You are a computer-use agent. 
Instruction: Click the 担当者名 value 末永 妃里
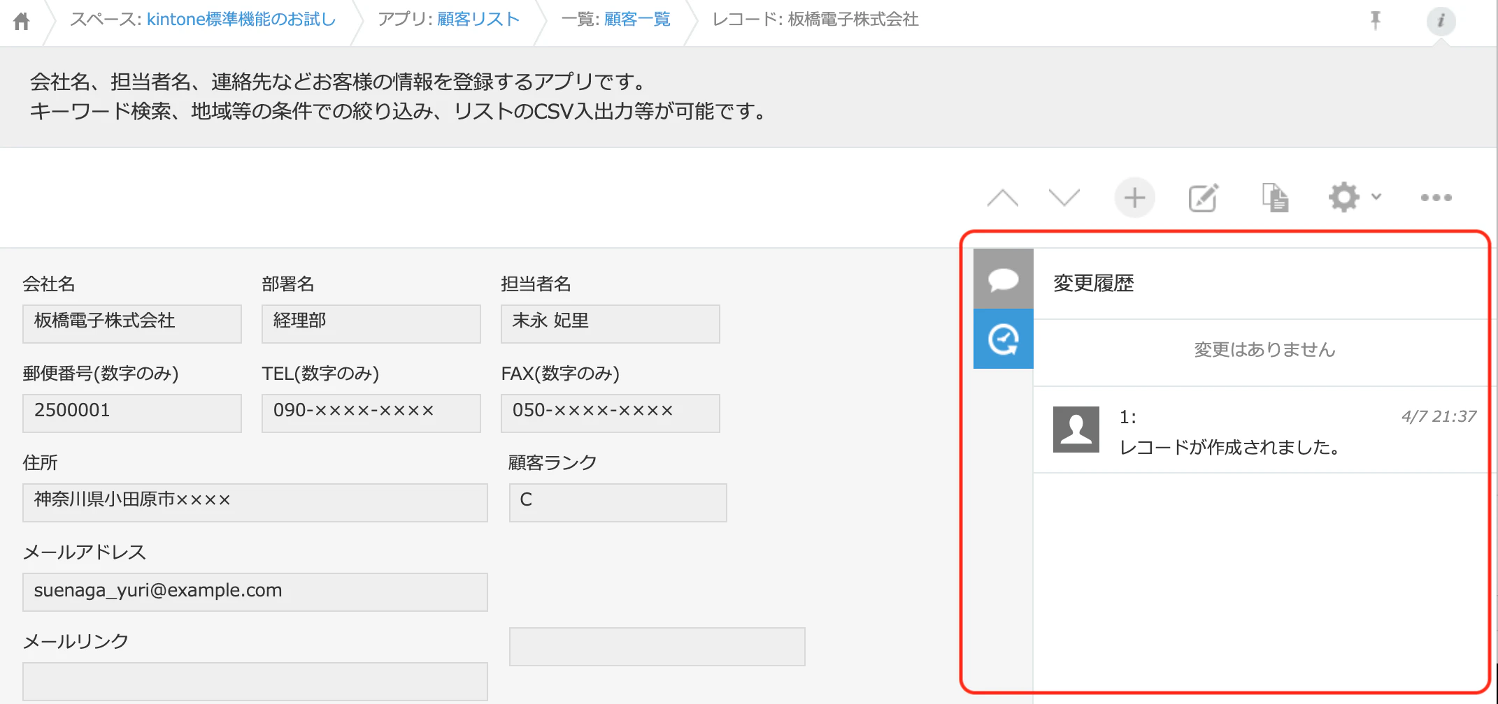(611, 324)
